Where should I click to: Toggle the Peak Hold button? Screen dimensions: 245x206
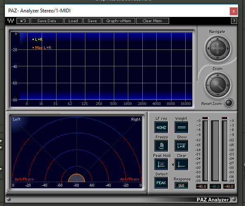click(161, 164)
